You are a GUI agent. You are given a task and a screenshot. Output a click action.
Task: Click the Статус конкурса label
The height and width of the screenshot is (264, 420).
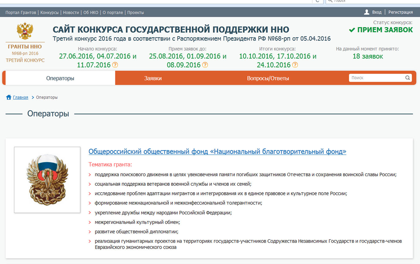(x=393, y=22)
